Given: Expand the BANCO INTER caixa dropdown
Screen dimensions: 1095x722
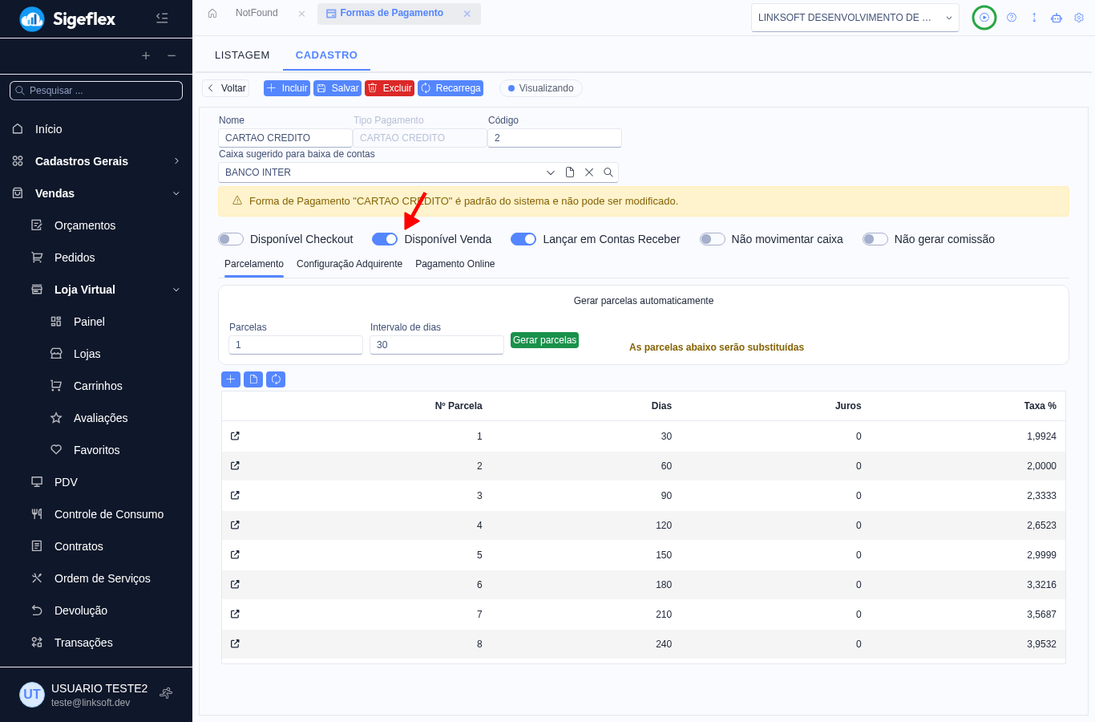Looking at the screenshot, I should 551,172.
